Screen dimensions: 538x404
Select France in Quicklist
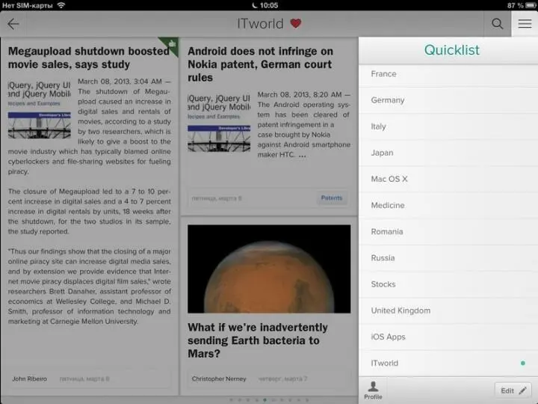(448, 74)
